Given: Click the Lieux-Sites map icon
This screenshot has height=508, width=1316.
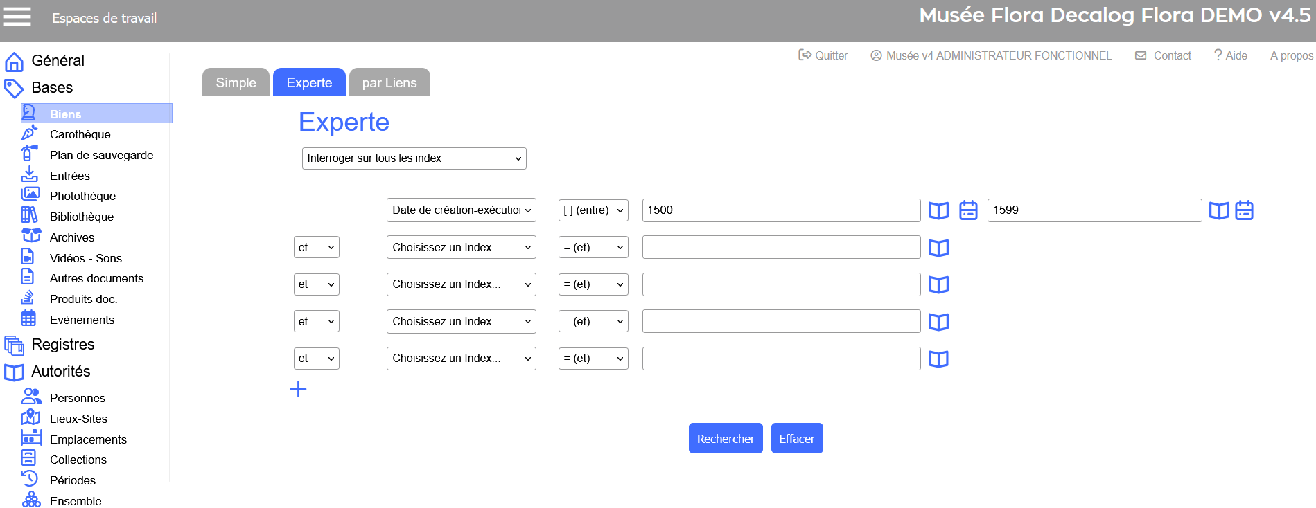Looking at the screenshot, I should (30, 417).
